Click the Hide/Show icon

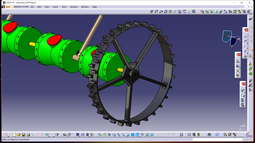pos(147,135)
